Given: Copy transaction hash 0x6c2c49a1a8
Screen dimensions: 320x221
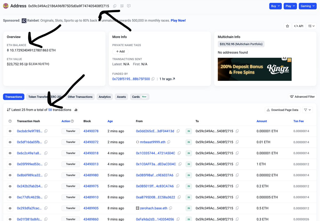Looking at the screenshot, I should point(46,153).
